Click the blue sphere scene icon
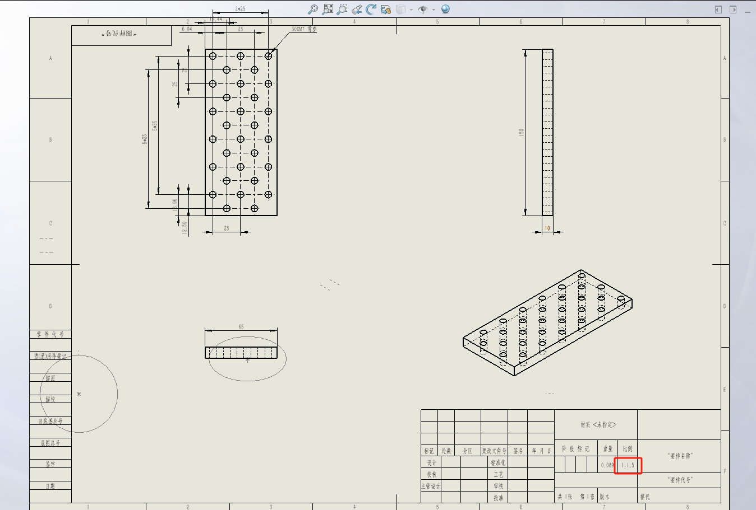This screenshot has width=756, height=510. pyautogui.click(x=445, y=10)
